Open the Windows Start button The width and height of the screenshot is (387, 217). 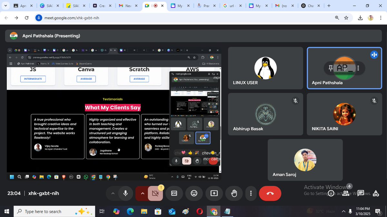(x=6, y=211)
